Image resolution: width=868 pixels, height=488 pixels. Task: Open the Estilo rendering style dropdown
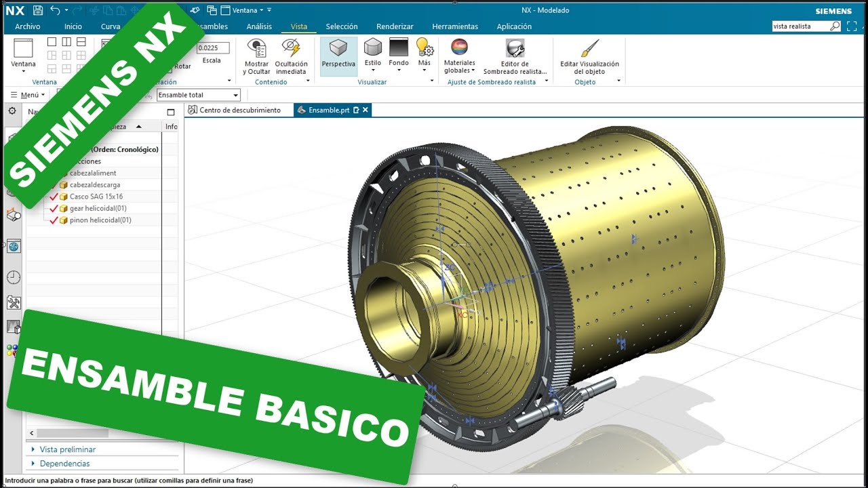pos(373,56)
